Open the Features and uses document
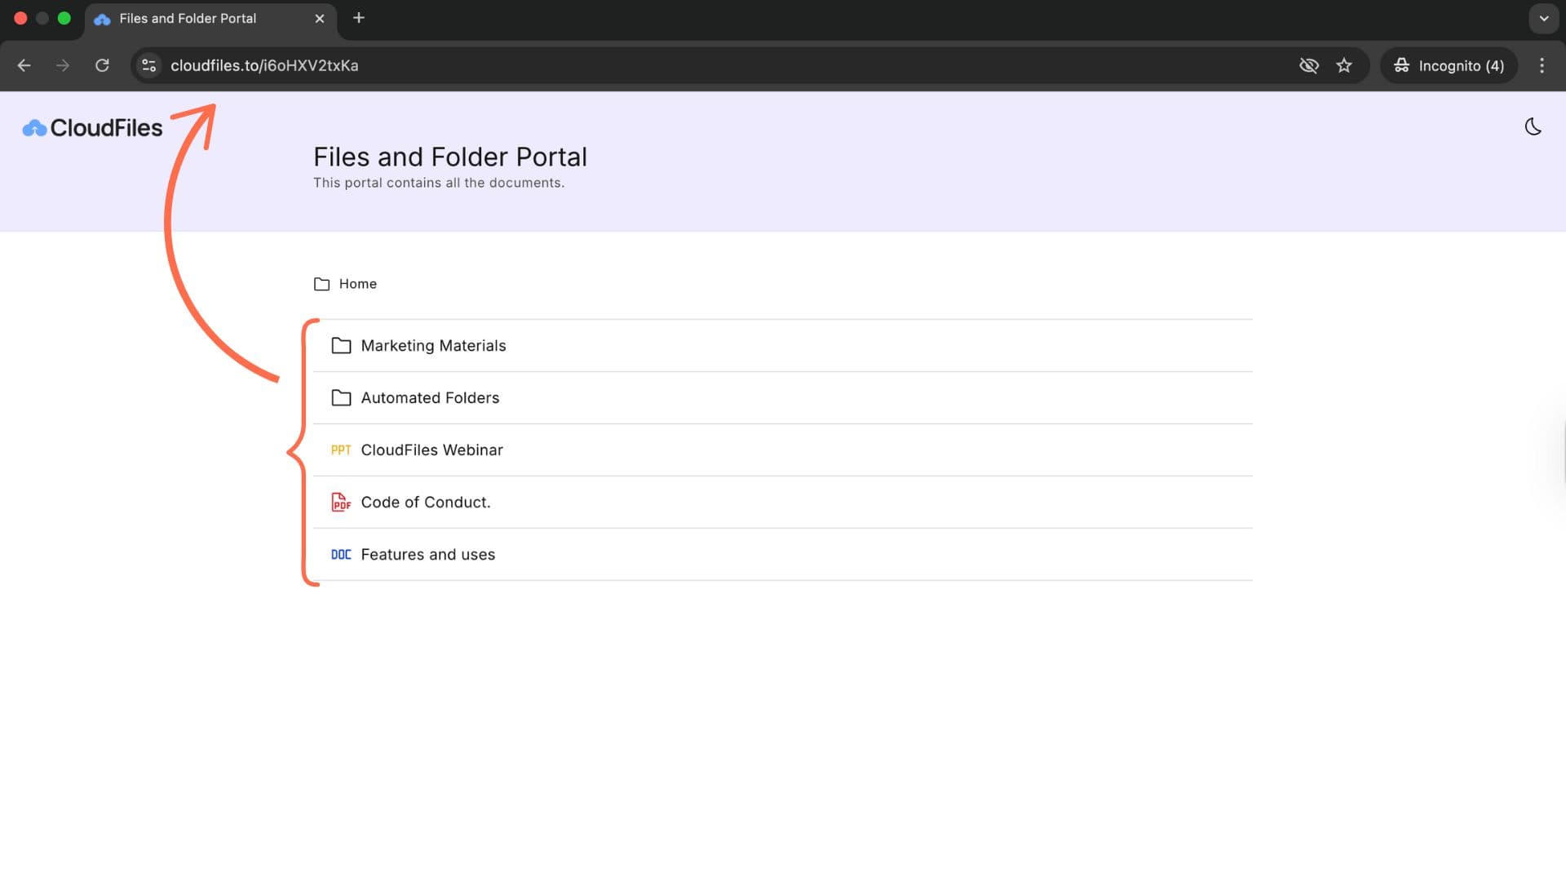Image resolution: width=1566 pixels, height=881 pixels. point(427,555)
